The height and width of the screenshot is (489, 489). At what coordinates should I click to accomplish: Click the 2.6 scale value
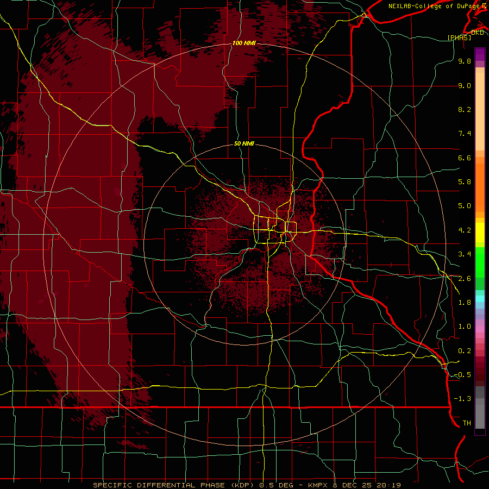click(465, 279)
